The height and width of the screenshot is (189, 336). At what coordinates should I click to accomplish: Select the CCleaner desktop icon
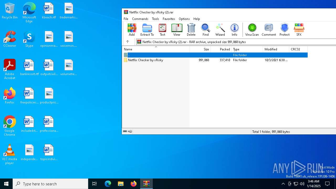coord(10,39)
